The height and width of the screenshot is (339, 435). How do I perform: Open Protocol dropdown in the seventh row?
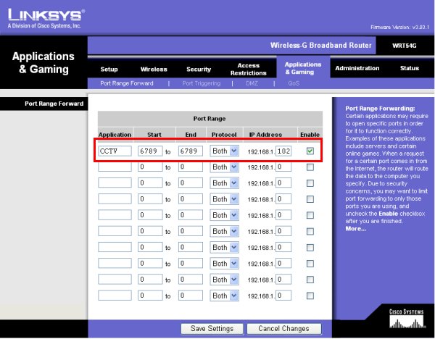[224, 248]
